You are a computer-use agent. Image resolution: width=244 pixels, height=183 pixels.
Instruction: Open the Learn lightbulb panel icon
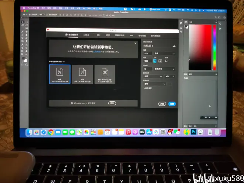pyautogui.click(x=220, y=24)
